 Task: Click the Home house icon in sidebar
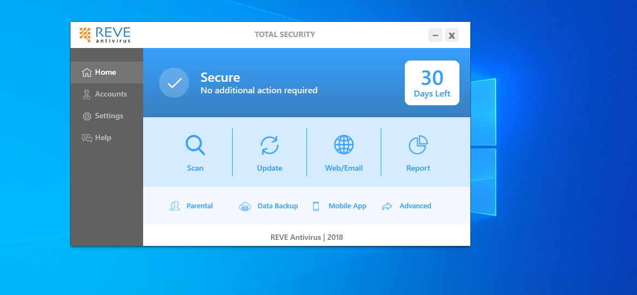(x=86, y=73)
